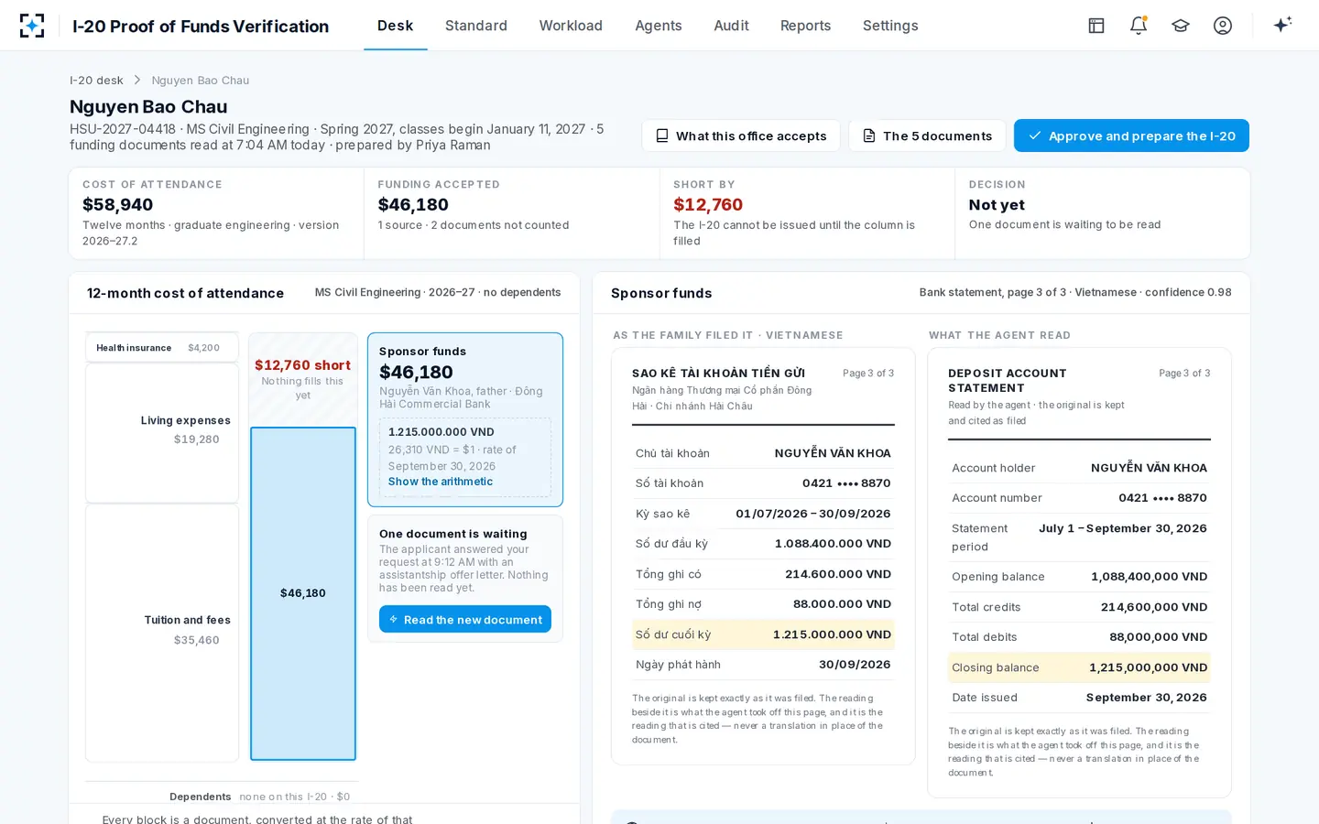Click the "SAO KÊ TÀI KHOẢN TIỀN GỬI" heading
This screenshot has width=1319, height=824.
coord(719,374)
